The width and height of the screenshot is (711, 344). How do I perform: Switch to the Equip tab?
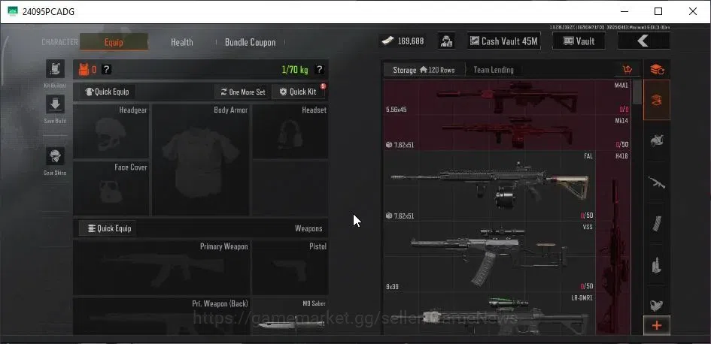(x=114, y=42)
